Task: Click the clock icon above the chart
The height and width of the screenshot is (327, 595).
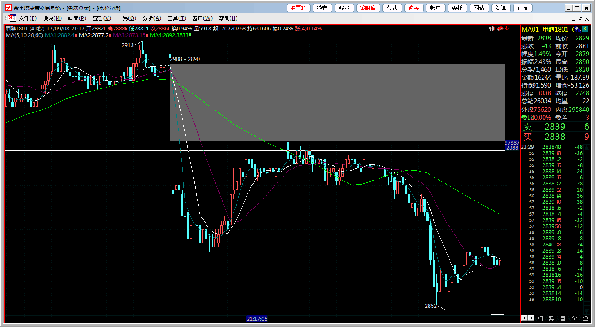Action: pyautogui.click(x=492, y=29)
